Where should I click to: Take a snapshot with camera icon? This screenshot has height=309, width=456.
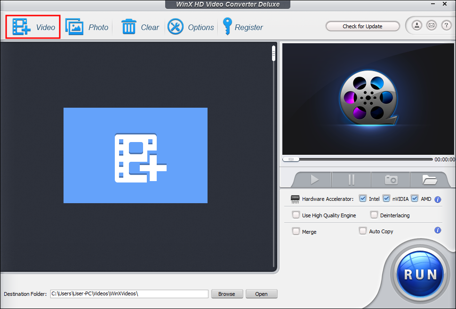point(391,180)
